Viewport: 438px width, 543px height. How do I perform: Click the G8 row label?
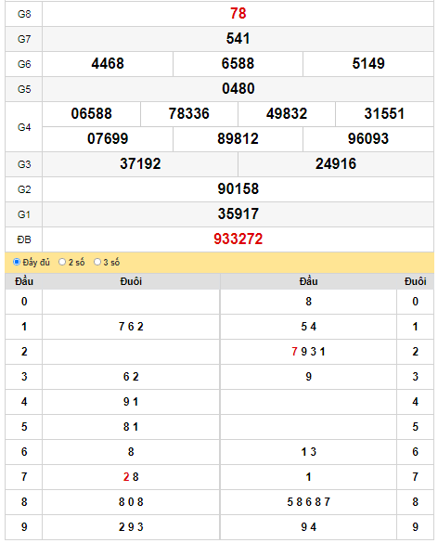click(x=24, y=14)
